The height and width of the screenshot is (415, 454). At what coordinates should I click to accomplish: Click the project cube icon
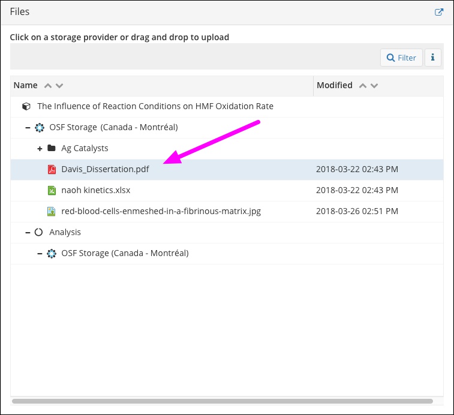pos(26,106)
